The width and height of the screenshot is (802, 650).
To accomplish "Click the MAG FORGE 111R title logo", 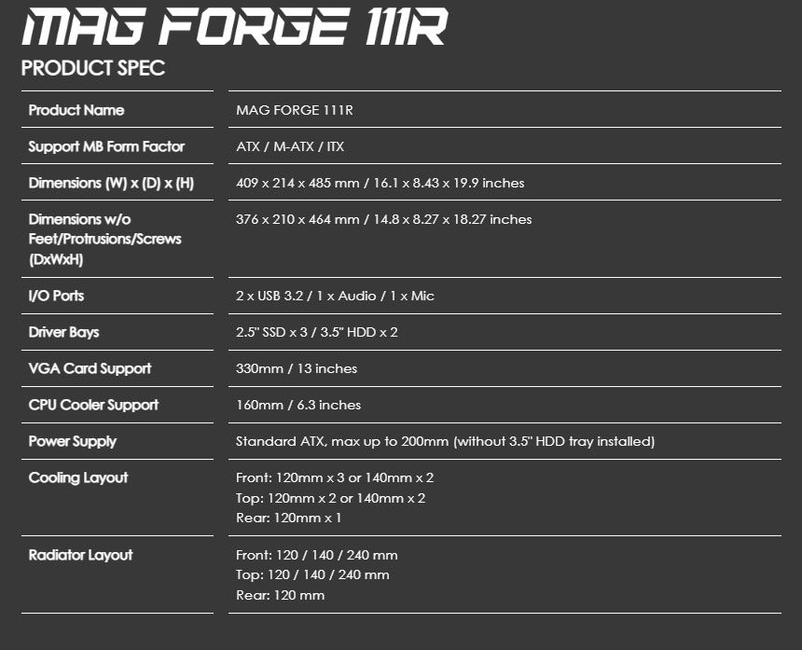I will click(235, 27).
